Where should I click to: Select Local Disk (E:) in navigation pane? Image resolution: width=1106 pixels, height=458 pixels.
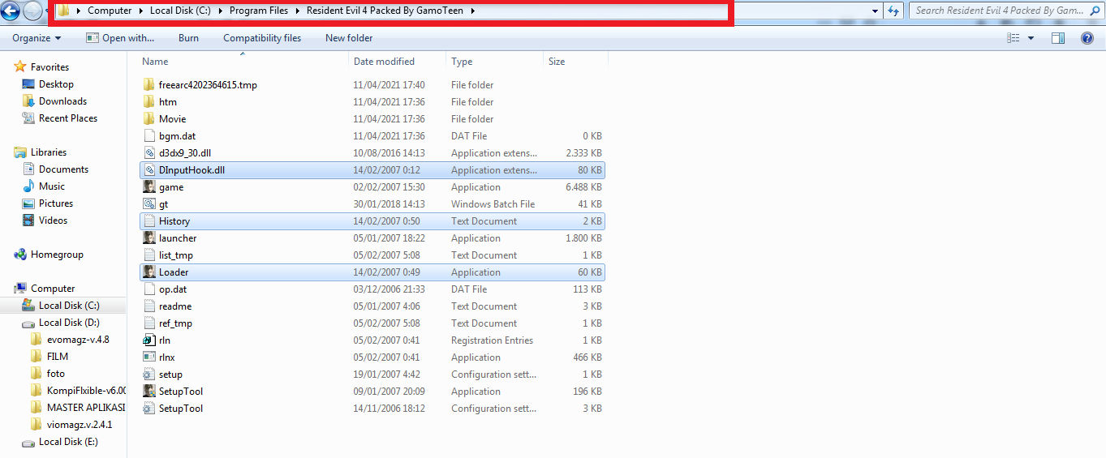click(x=68, y=442)
